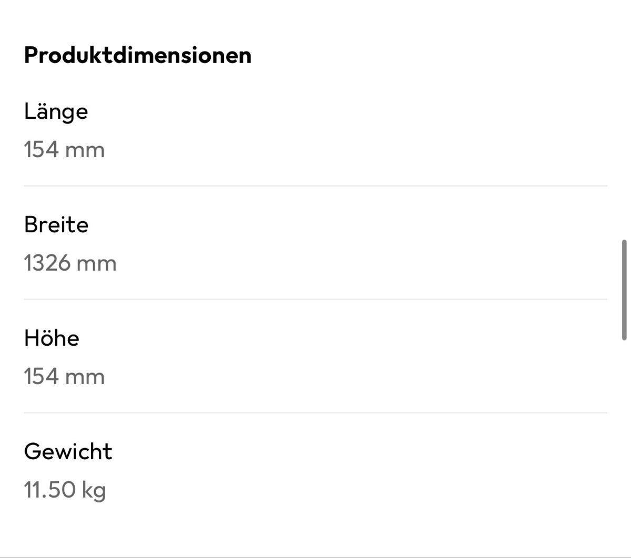Click the 154 mm value under Höhe
Image resolution: width=631 pixels, height=558 pixels.
(64, 377)
